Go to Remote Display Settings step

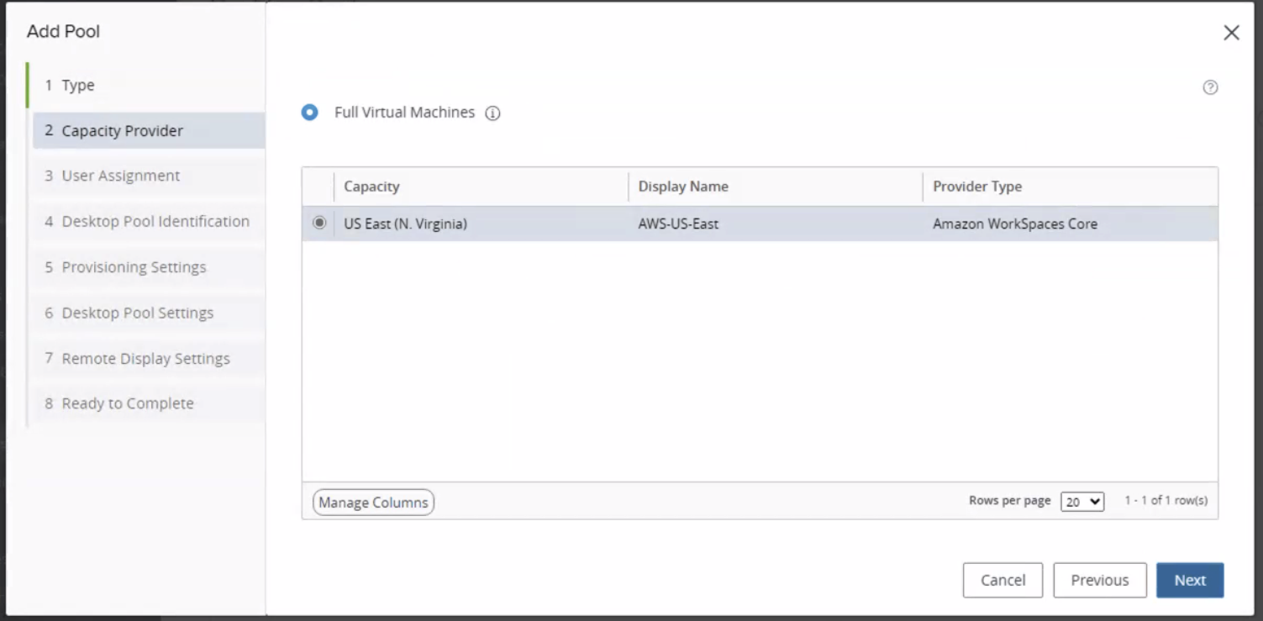145,358
